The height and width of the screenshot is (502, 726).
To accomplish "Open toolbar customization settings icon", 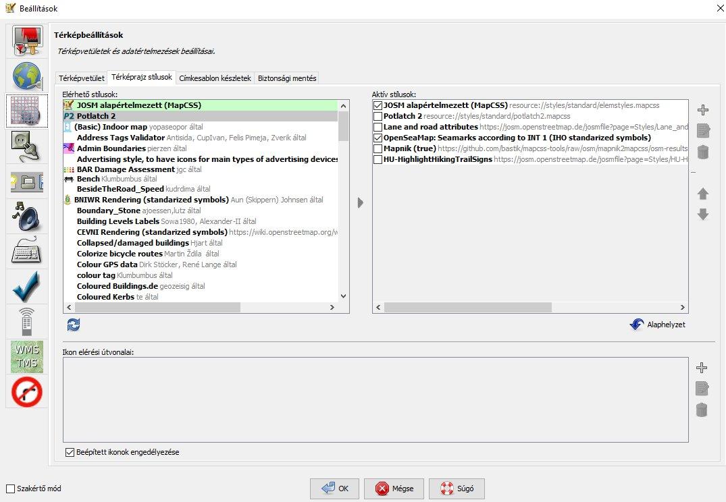I will pos(27,182).
